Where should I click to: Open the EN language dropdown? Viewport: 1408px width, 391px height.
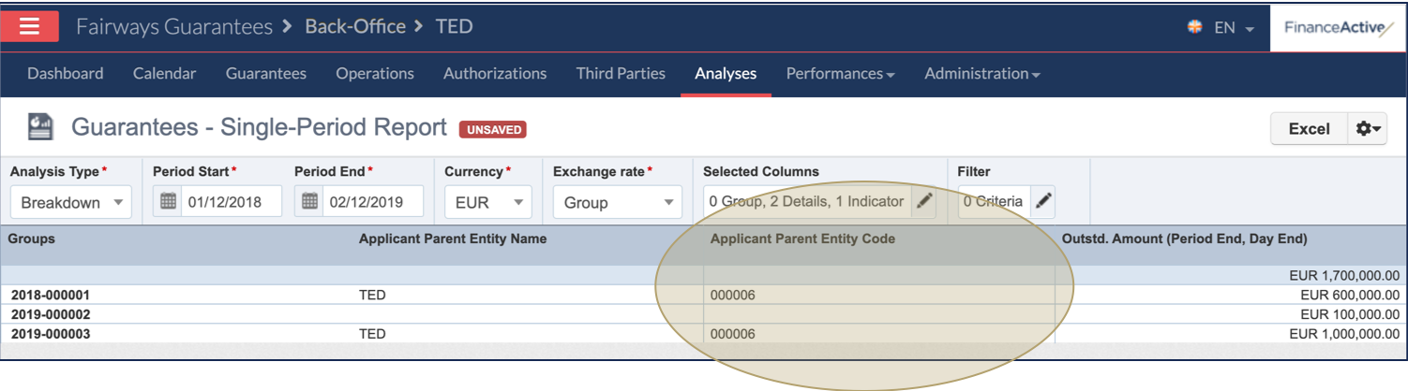(1234, 27)
